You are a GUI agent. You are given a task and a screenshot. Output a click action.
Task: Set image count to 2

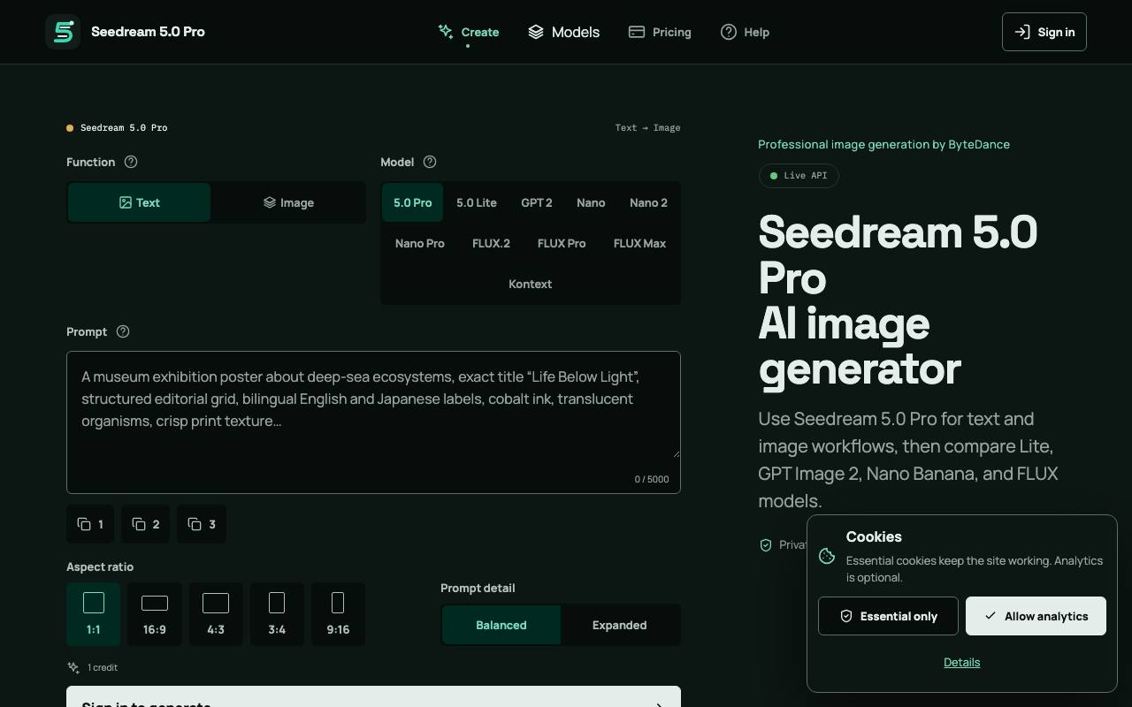tap(146, 524)
